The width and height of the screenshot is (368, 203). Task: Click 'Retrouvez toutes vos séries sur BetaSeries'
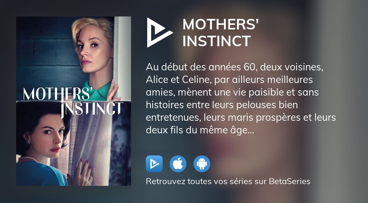point(228,181)
